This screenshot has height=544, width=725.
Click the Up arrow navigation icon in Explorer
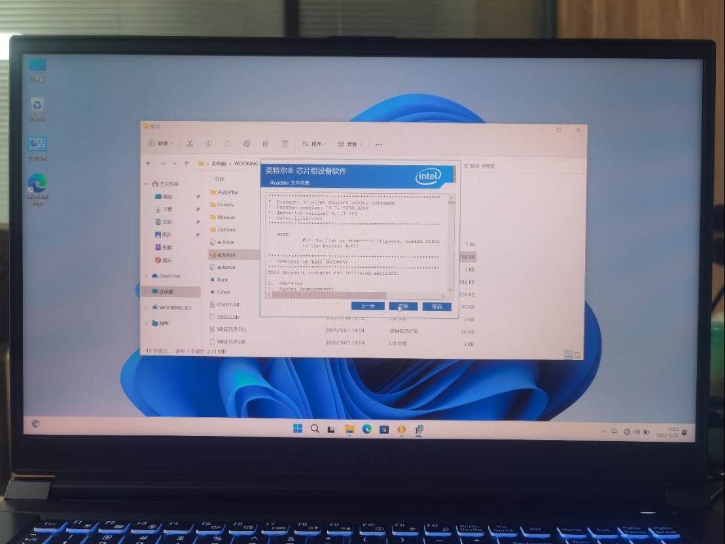tap(186, 164)
